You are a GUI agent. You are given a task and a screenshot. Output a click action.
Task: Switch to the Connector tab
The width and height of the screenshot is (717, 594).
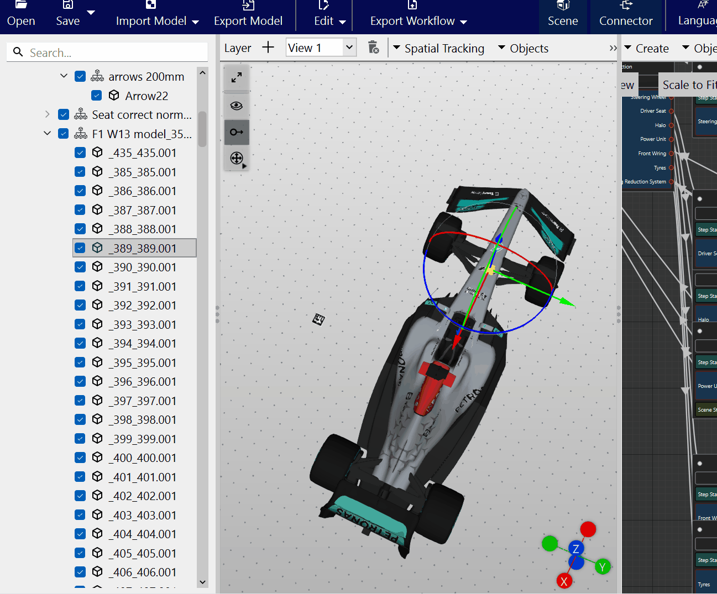626,15
